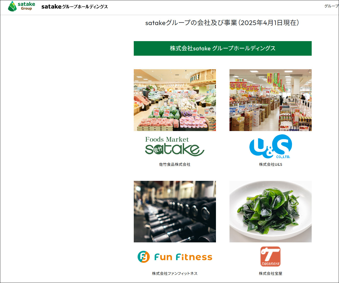View the U&S discount store photo
The image size is (339, 283).
pyautogui.click(x=271, y=100)
